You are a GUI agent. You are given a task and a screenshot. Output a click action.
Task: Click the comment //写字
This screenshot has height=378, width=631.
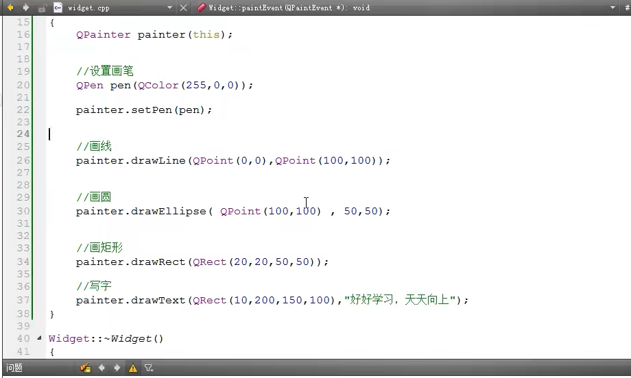tap(94, 286)
